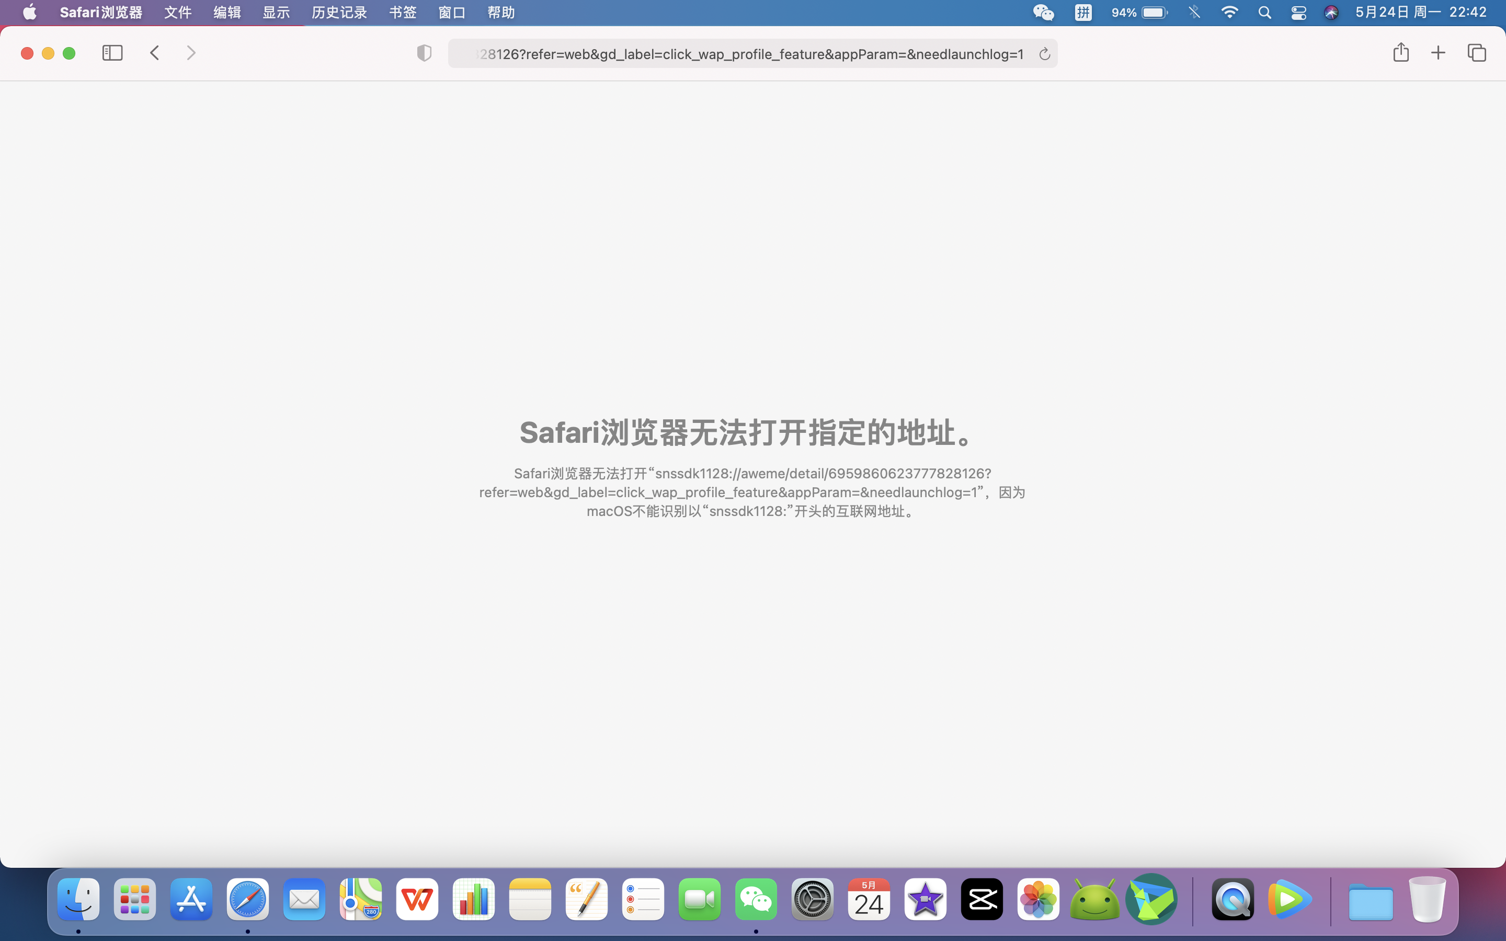
Task: Open Launchpad from the Dock
Action: 135,899
